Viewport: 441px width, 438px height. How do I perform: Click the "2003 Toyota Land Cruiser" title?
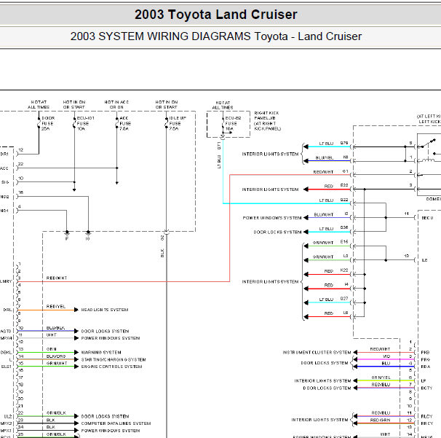click(x=215, y=15)
